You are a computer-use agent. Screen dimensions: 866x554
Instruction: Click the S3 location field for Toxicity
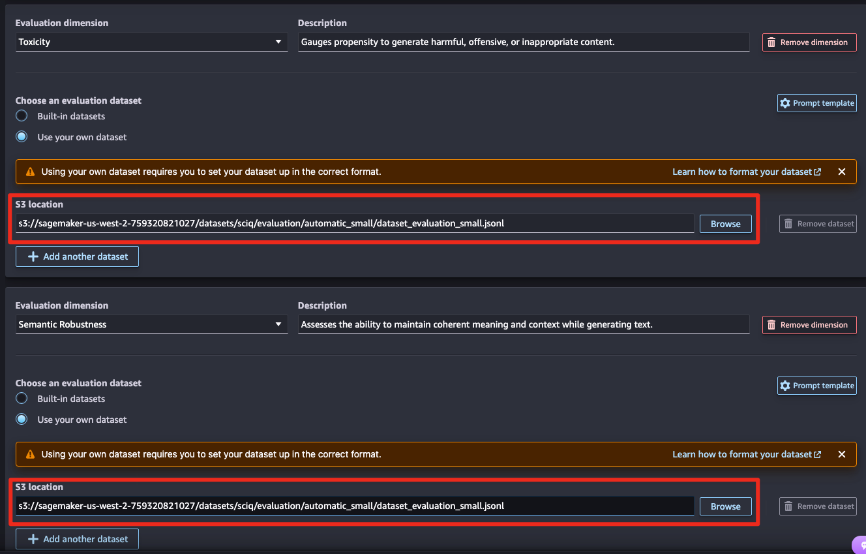(x=355, y=223)
